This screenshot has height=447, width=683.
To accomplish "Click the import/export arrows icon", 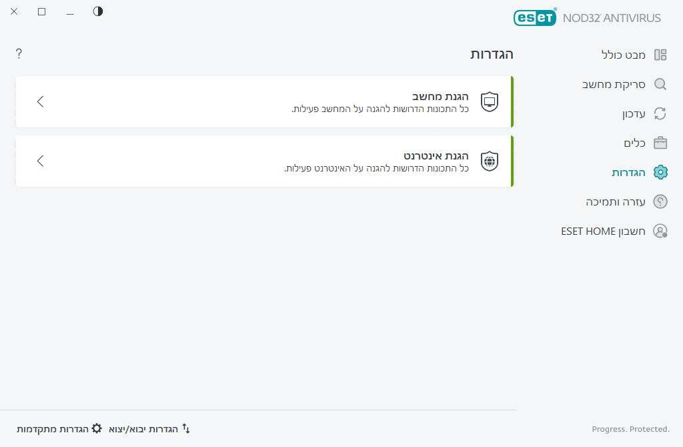I will click(187, 428).
